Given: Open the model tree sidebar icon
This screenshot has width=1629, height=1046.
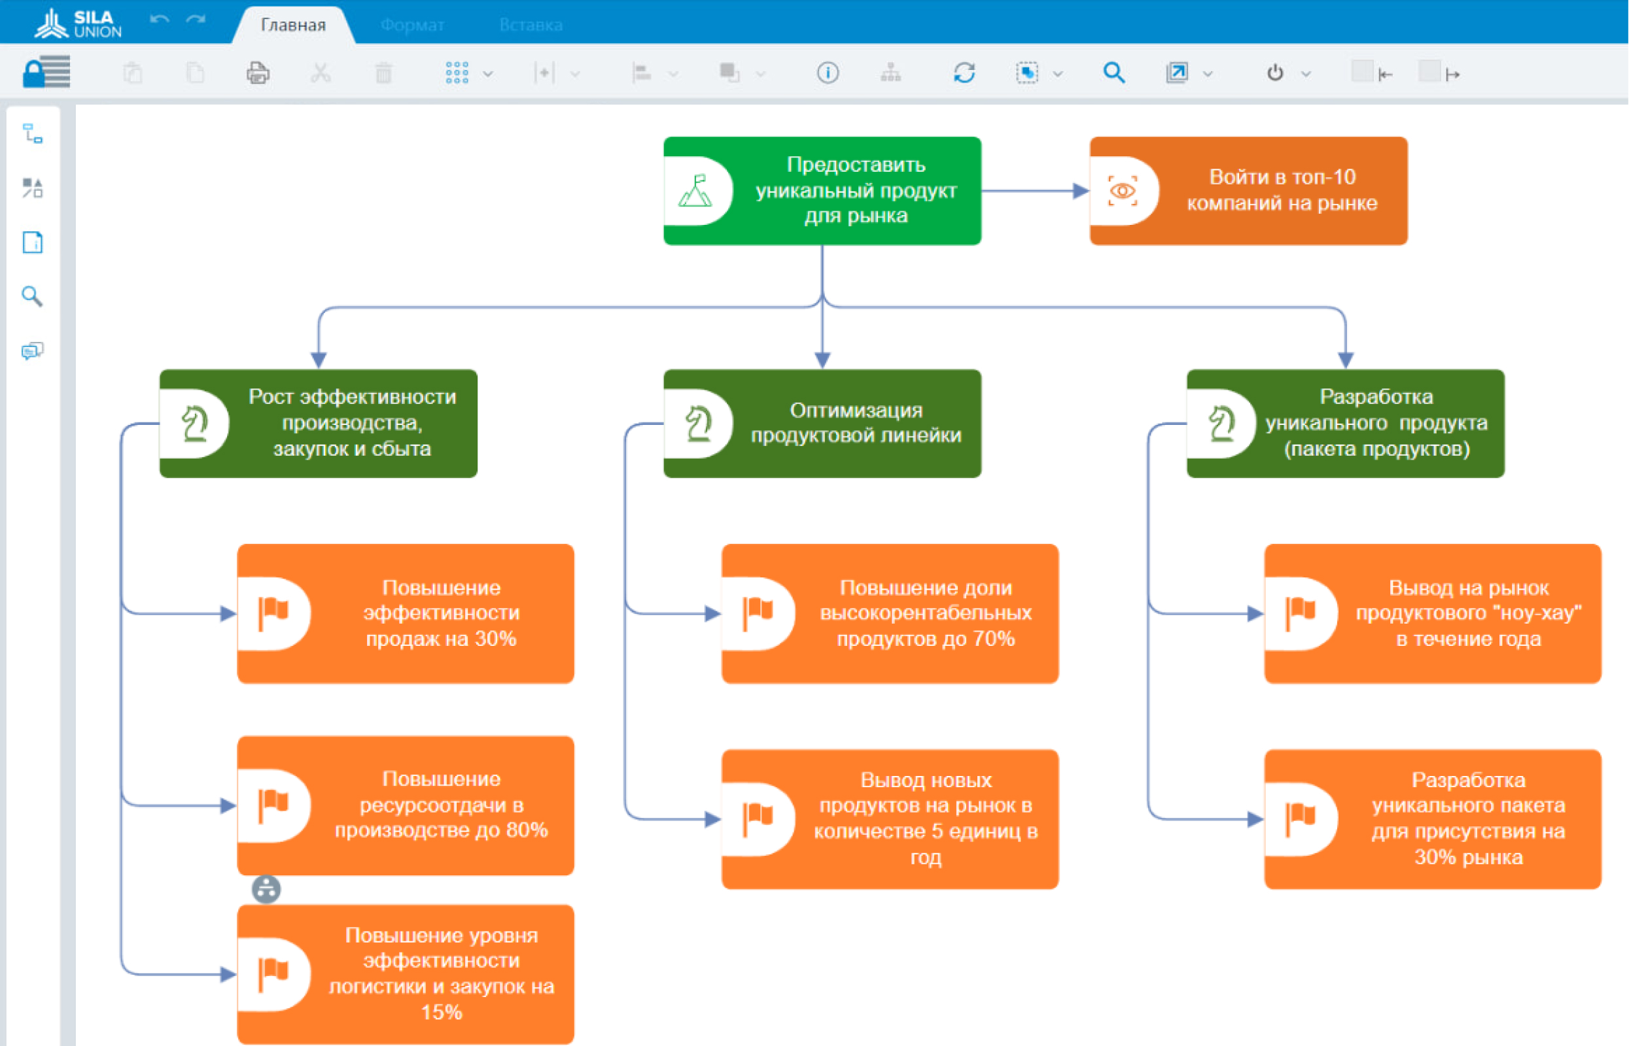Looking at the screenshot, I should pyautogui.click(x=33, y=134).
